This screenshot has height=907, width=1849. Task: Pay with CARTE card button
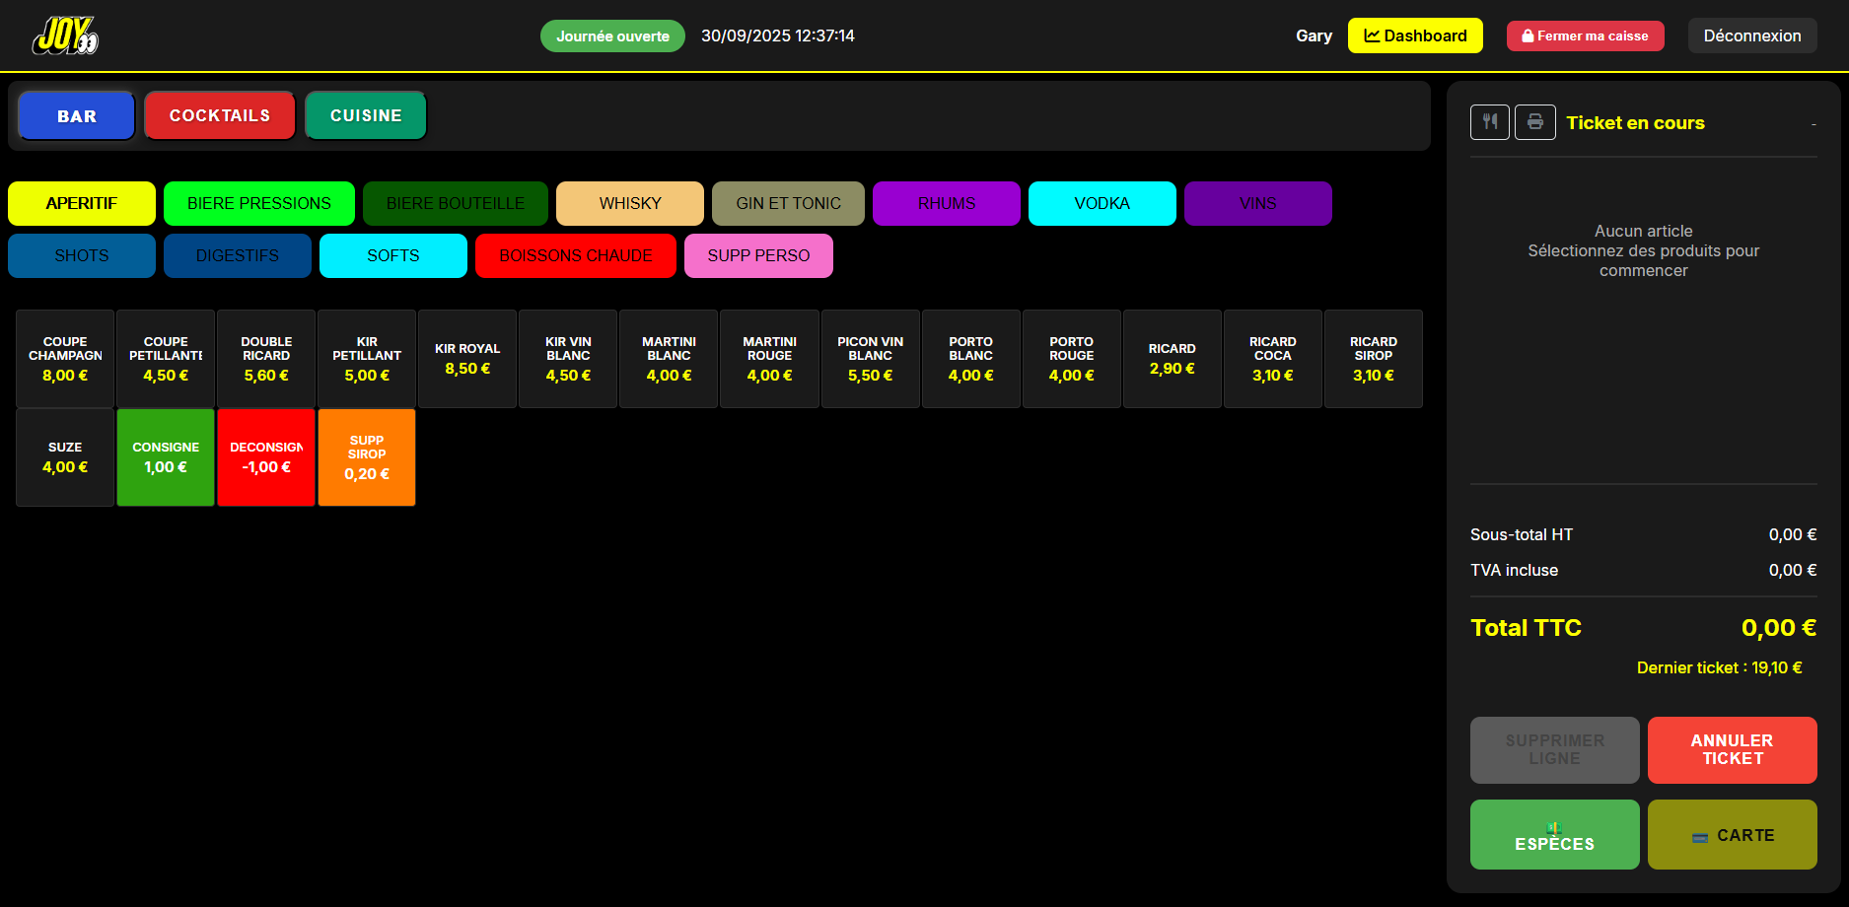point(1732,835)
